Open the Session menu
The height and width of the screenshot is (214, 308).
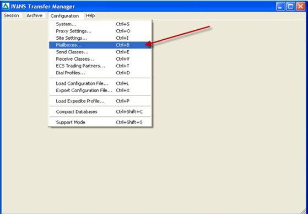pyautogui.click(x=12, y=15)
